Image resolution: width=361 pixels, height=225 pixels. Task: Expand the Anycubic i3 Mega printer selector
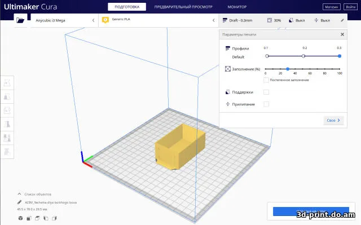[64, 20]
